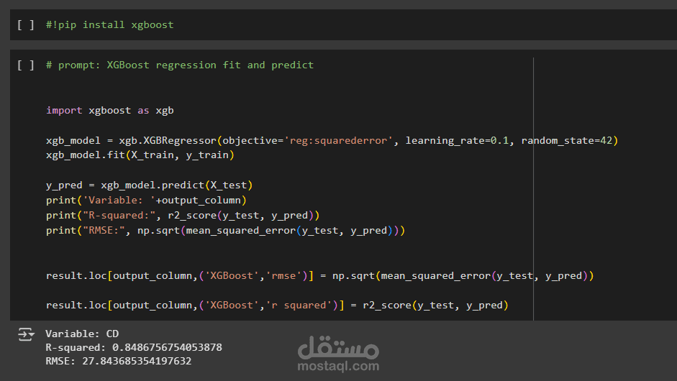Image resolution: width=677 pixels, height=381 pixels.
Task: Click the xgb_model.fit(X_train, y_train) line
Action: click(x=140, y=155)
